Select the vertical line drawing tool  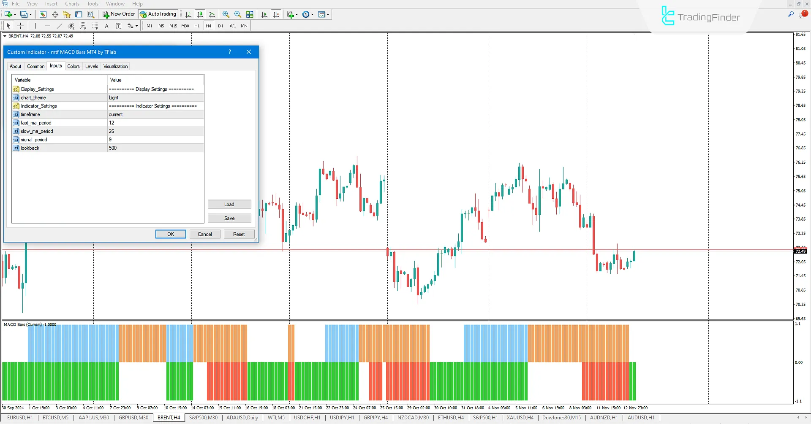[x=35, y=26]
